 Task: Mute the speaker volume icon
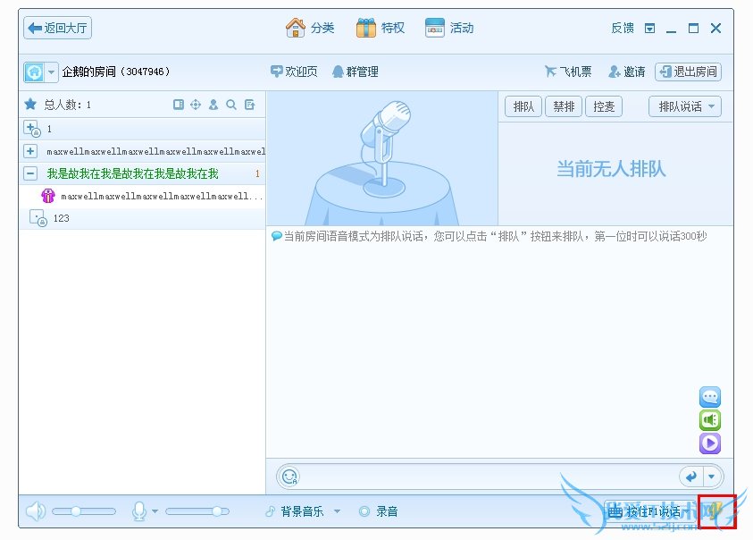36,511
